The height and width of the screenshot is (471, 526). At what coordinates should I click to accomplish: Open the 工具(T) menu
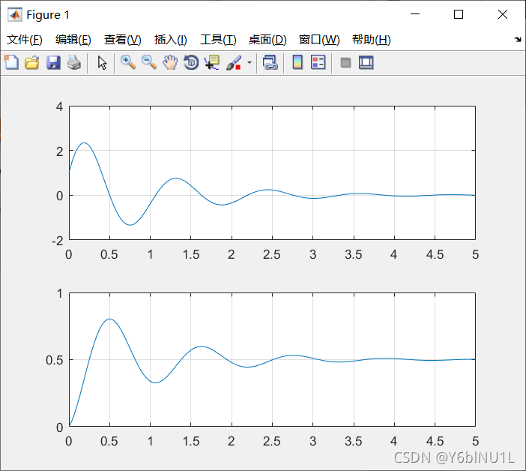(218, 40)
